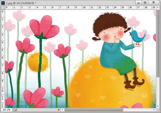Screen dimensions: 161x113
Task: Click the horizontal scrollbar left arrow
Action: [x=62, y=110]
